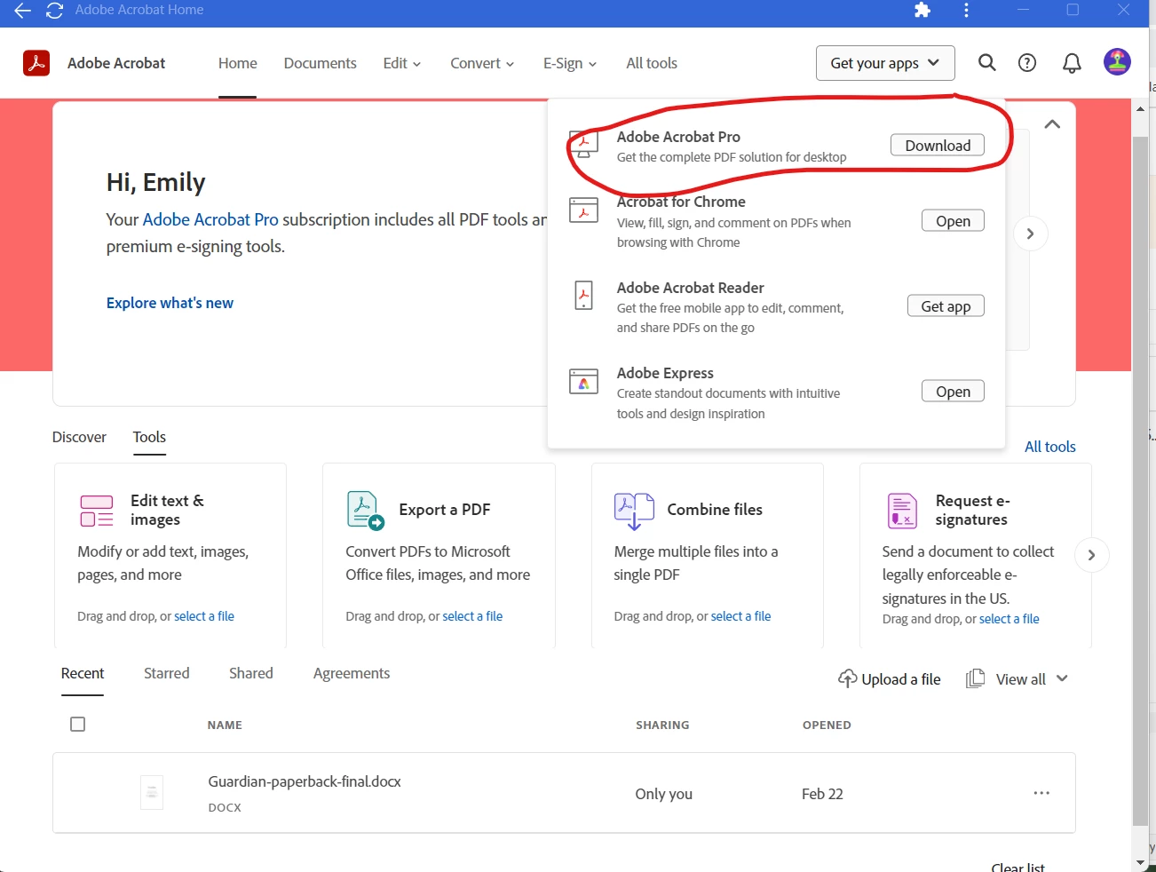Click the Adobe Acrobat logo icon

tap(36, 63)
